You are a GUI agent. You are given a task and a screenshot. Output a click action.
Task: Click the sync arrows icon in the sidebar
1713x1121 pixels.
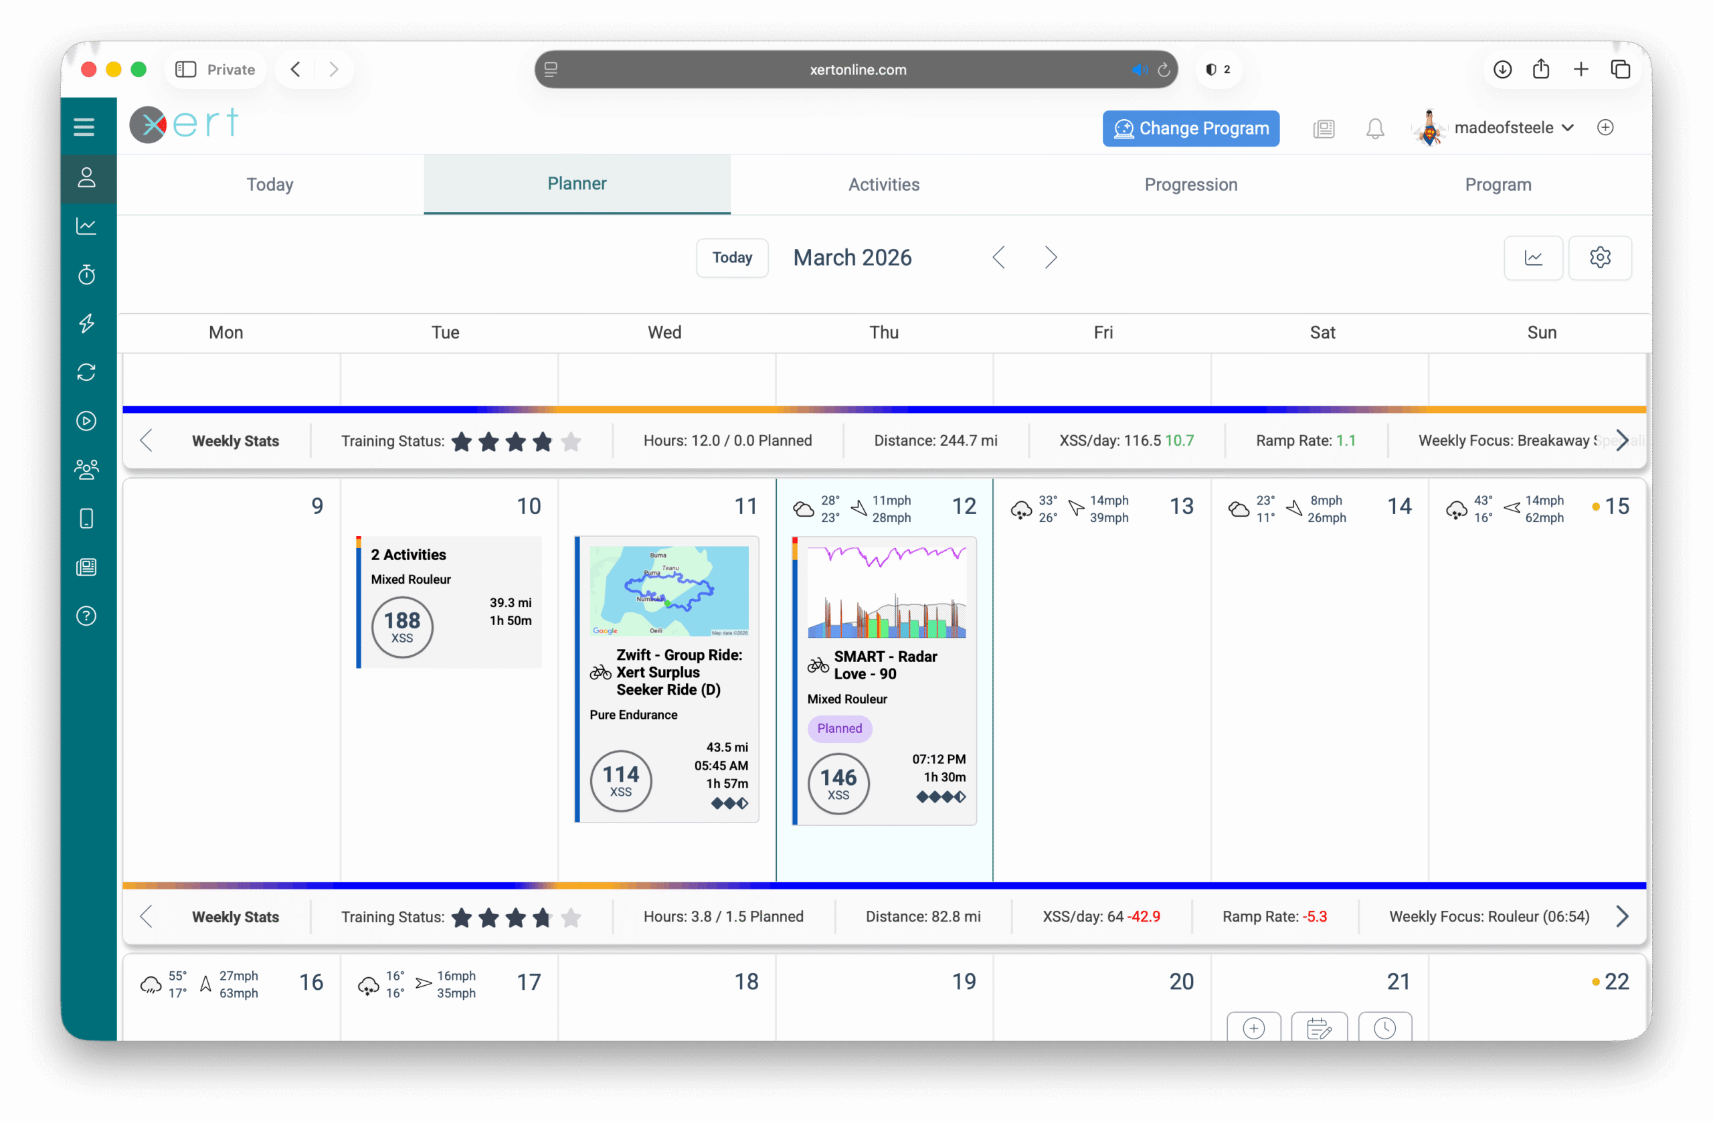tap(86, 372)
